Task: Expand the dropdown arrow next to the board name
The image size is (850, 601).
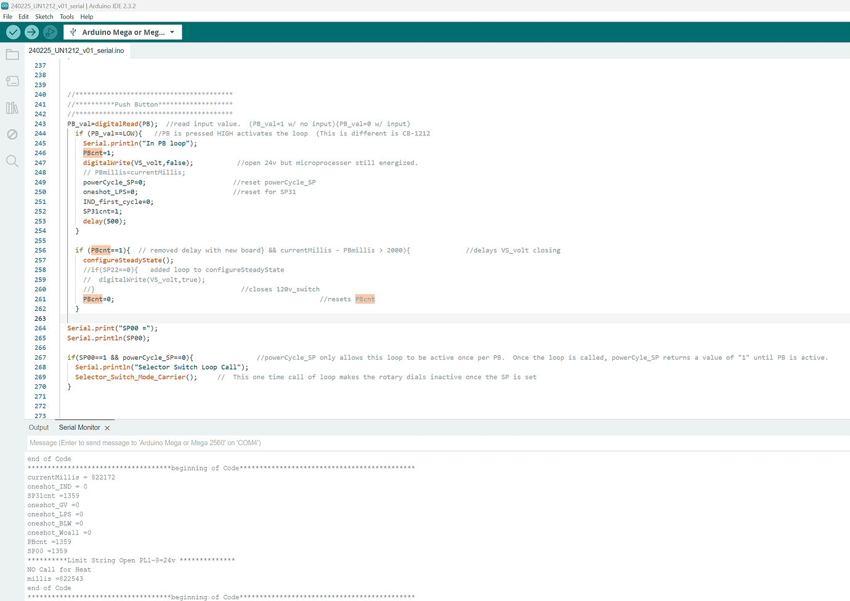Action: (x=173, y=31)
